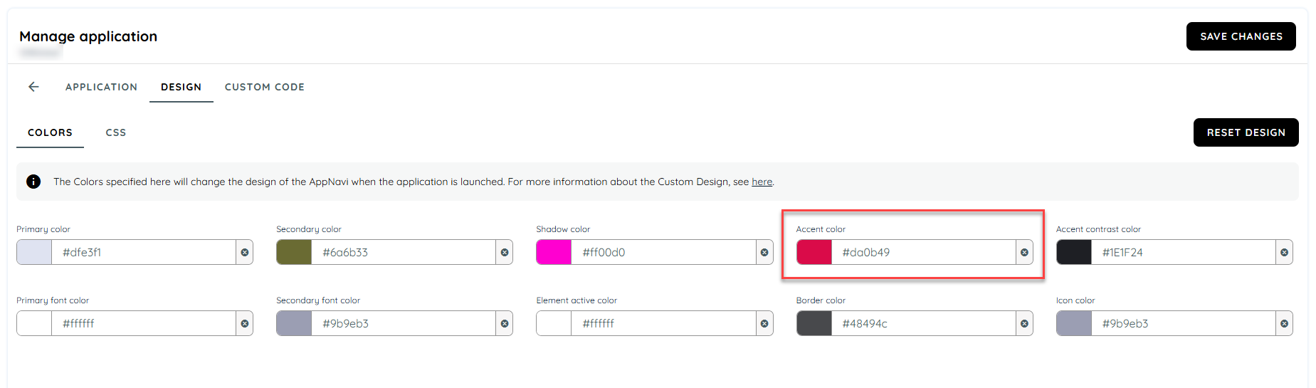Clear the Icon color value

[1284, 323]
